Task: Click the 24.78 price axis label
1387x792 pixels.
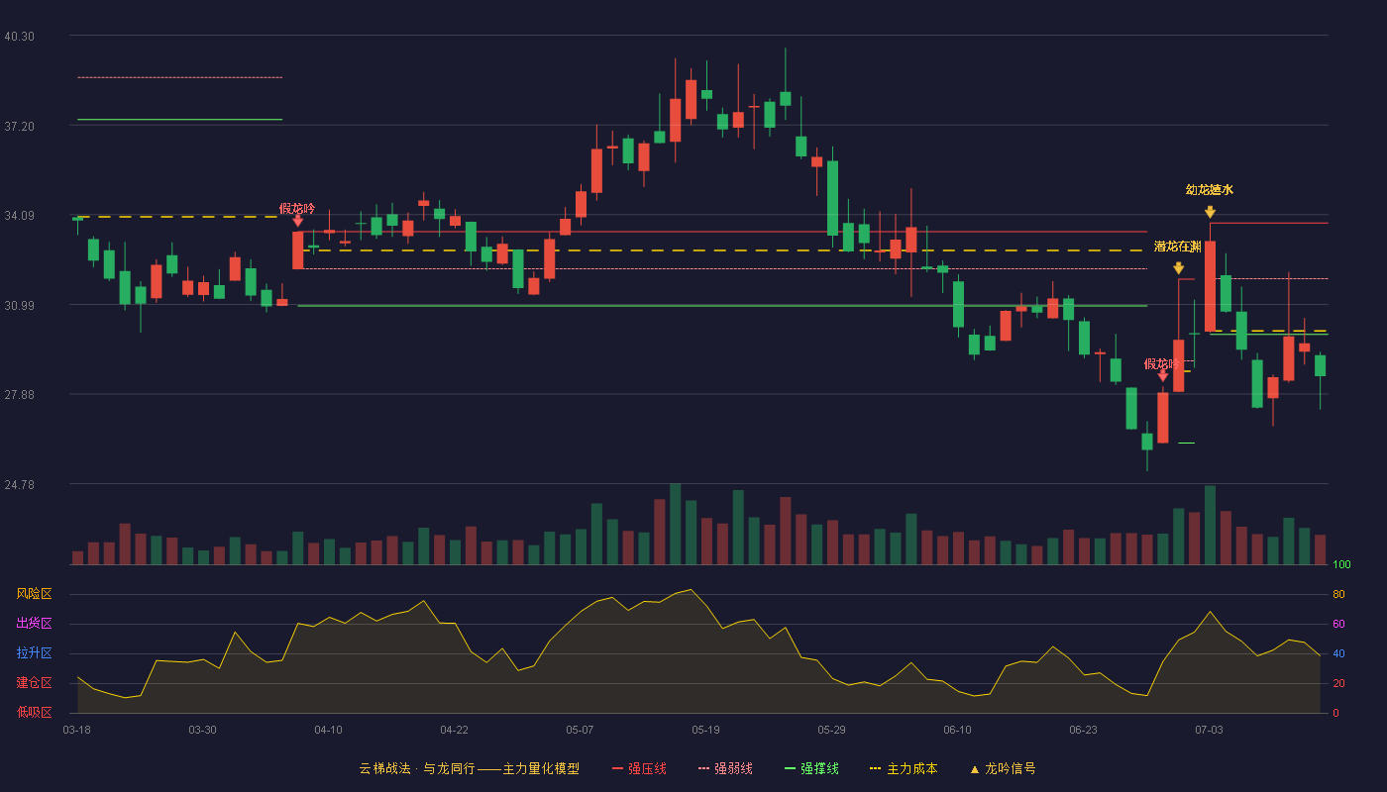Action: pos(19,484)
